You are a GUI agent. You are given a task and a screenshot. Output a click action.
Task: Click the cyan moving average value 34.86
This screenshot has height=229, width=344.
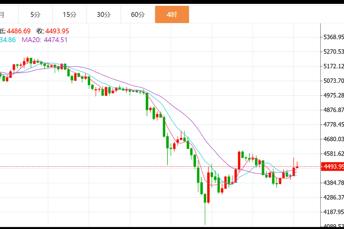coord(8,40)
